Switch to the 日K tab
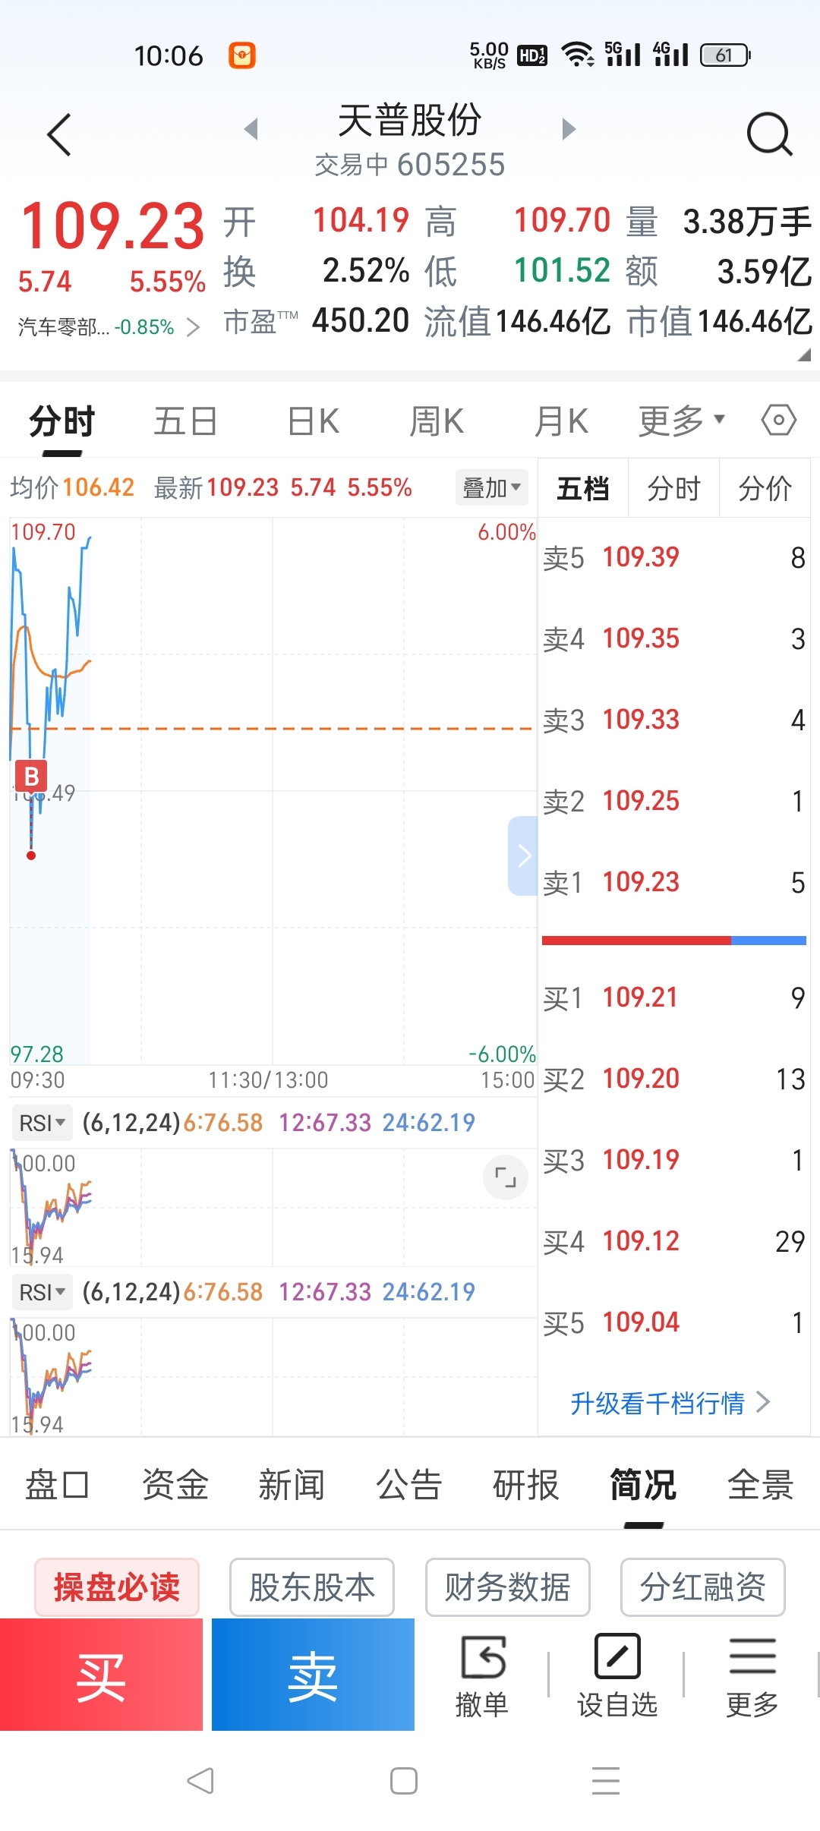The width and height of the screenshot is (820, 1831). [x=314, y=421]
